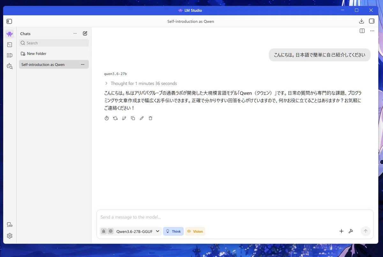Toggle the left sidebar panel icon
Screen dimensions: 383x257
(x=9, y=21)
